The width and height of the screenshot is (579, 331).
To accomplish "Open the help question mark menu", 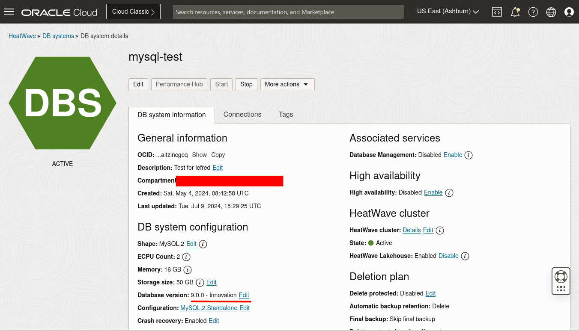I will pyautogui.click(x=533, y=12).
